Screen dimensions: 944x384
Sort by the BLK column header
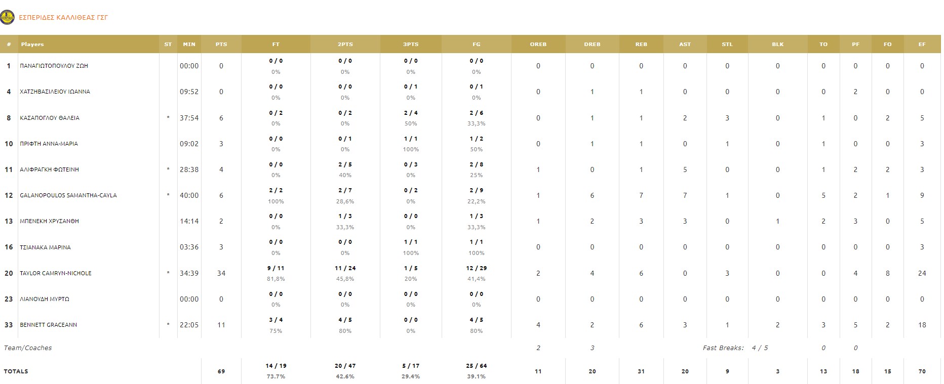click(x=777, y=45)
